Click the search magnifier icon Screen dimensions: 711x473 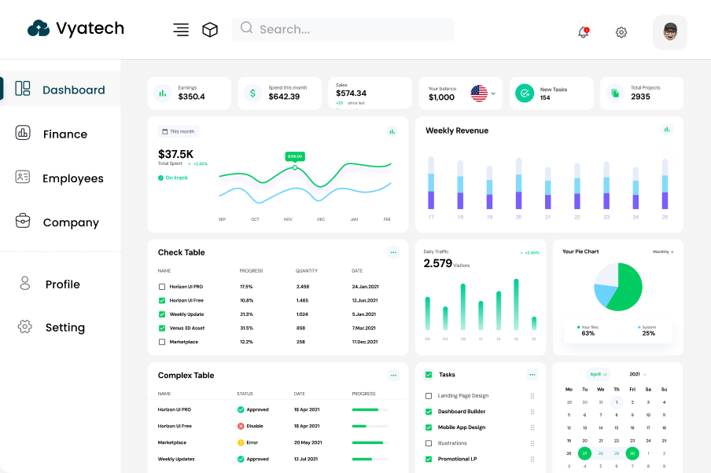tap(246, 28)
